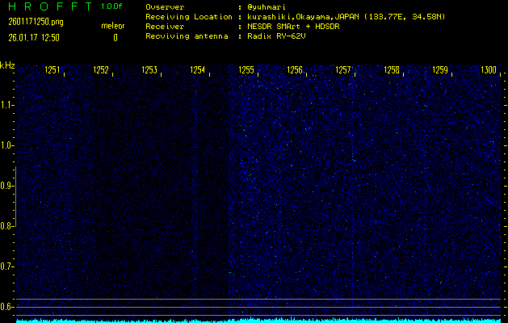Click the Receiving Location label
The width and height of the screenshot is (508, 323).
(x=189, y=17)
